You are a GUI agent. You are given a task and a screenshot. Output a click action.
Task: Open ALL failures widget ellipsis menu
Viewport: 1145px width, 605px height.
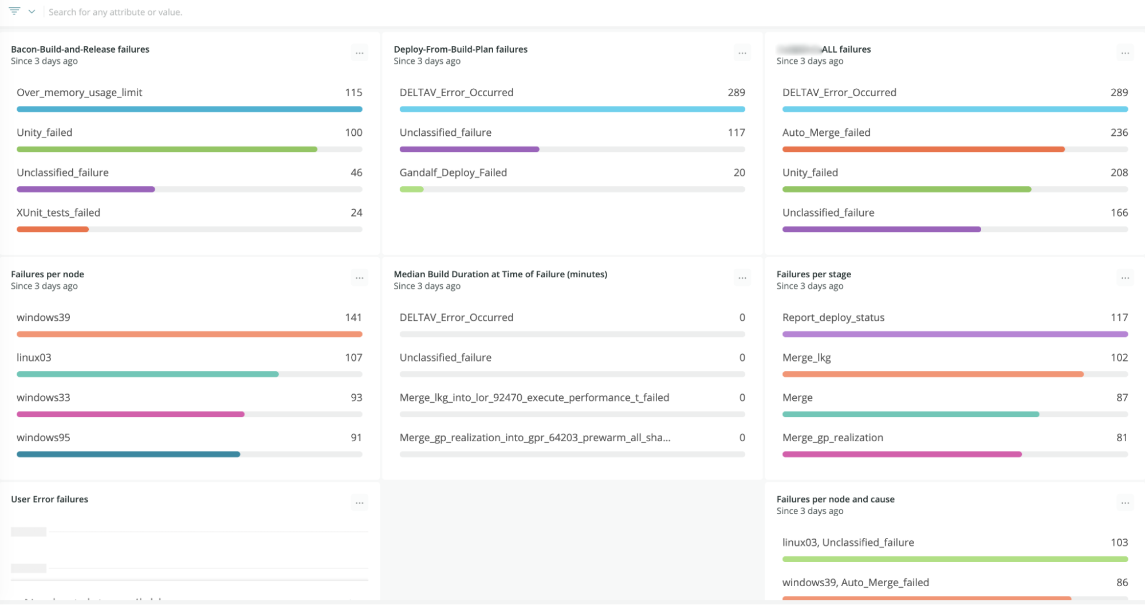[x=1125, y=53]
